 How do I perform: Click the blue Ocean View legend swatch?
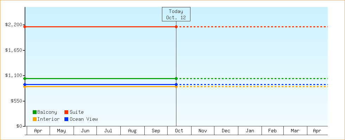point(66,119)
